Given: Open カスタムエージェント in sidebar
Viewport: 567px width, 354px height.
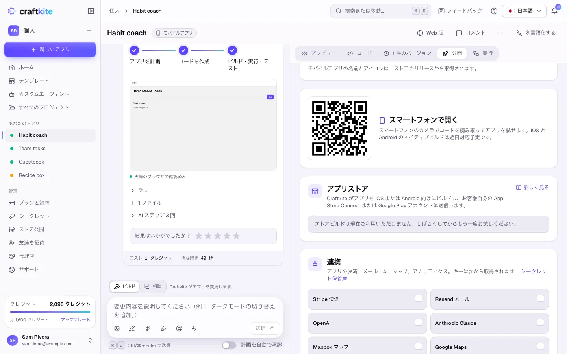Looking at the screenshot, I should [x=50, y=94].
